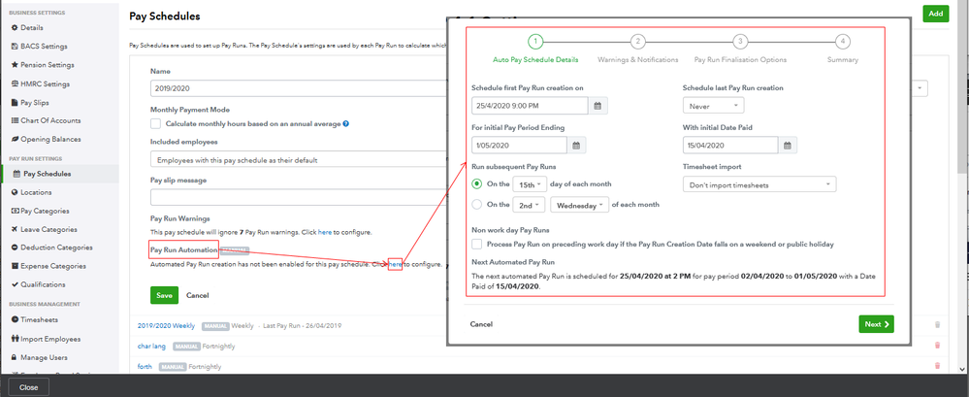Delete the 2019/2020 Weekly pay schedule
Screen dimensions: 969x397
coord(938,325)
